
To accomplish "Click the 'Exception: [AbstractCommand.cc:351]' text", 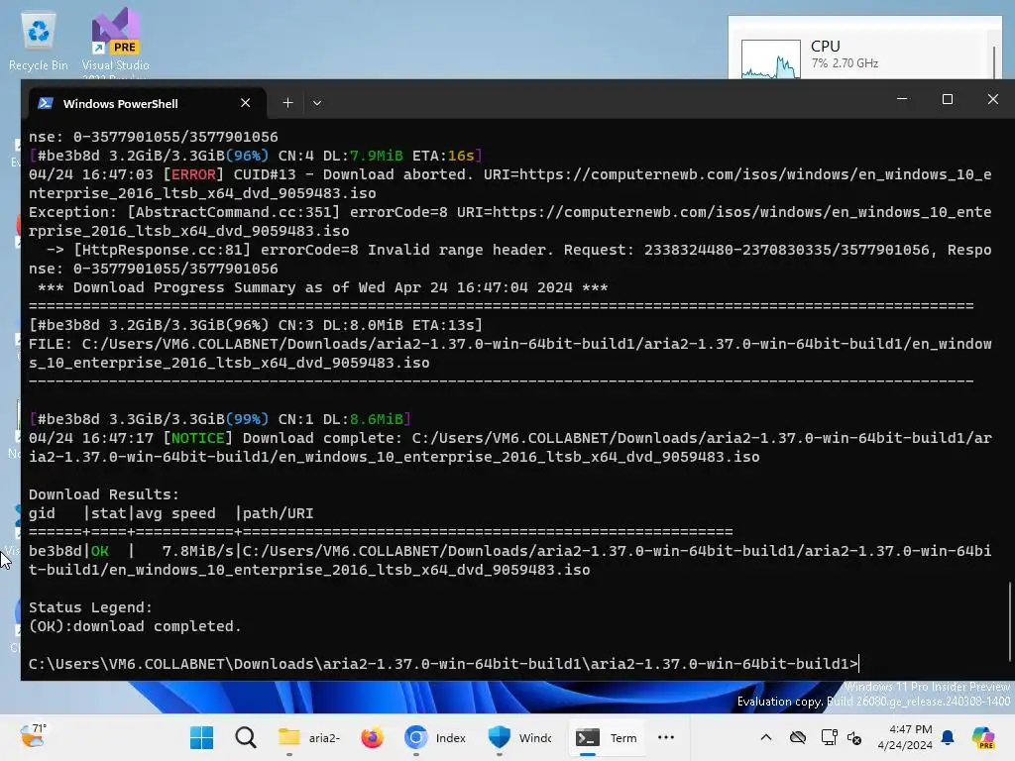I will click(183, 212).
